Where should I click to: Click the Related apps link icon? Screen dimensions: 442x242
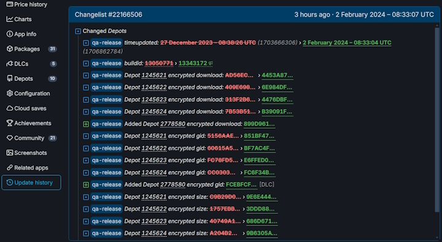[10, 168]
